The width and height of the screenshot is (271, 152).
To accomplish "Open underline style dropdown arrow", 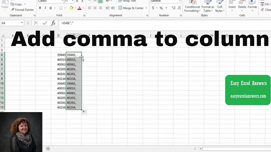I will point(55,8).
